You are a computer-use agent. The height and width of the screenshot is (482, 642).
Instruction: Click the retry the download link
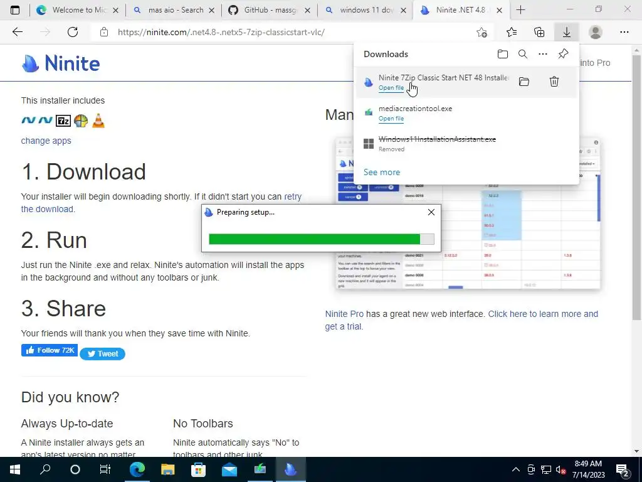pos(161,203)
